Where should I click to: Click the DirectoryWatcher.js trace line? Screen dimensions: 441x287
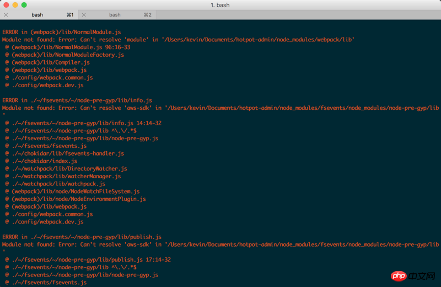click(x=66, y=169)
